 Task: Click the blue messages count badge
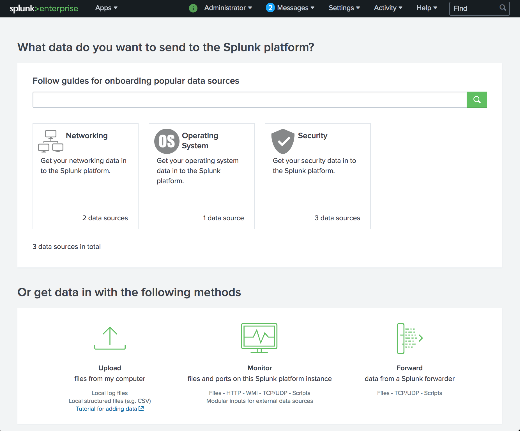[270, 8]
